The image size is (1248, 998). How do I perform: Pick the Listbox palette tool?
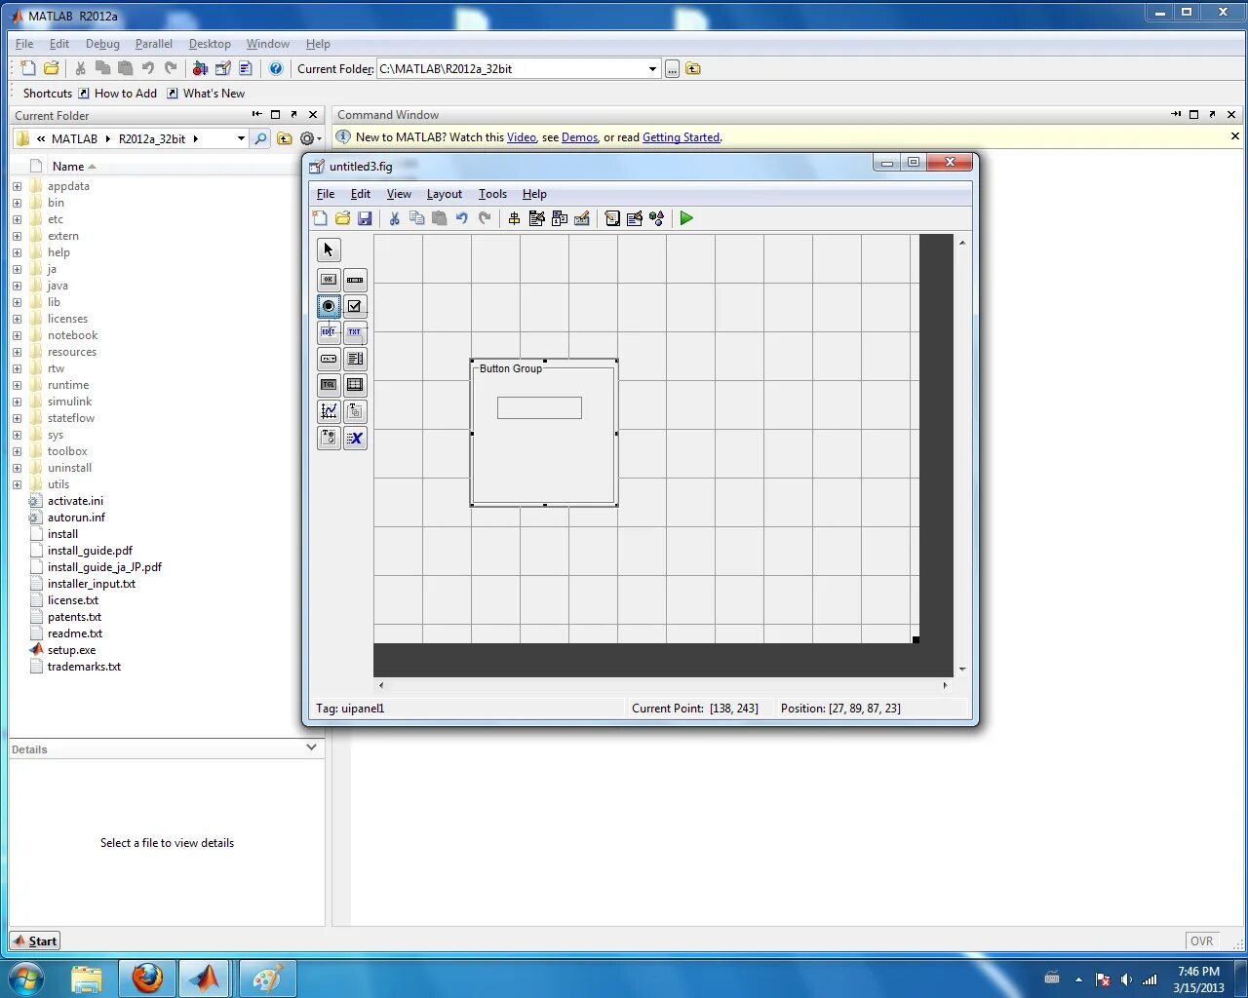(355, 359)
